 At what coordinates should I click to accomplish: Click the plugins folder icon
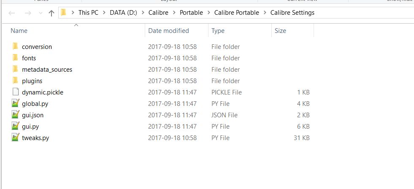pos(15,81)
